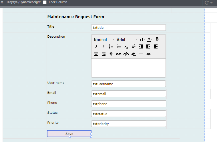Toggle italic formatting
217x142 pixels.
[x=96, y=46]
